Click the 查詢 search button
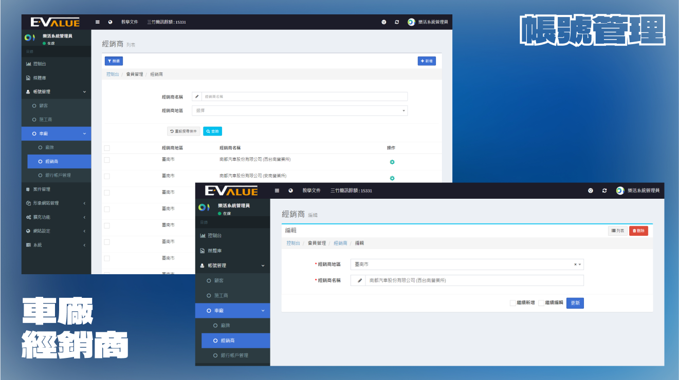Screen dimensions: 679x380 (212, 131)
